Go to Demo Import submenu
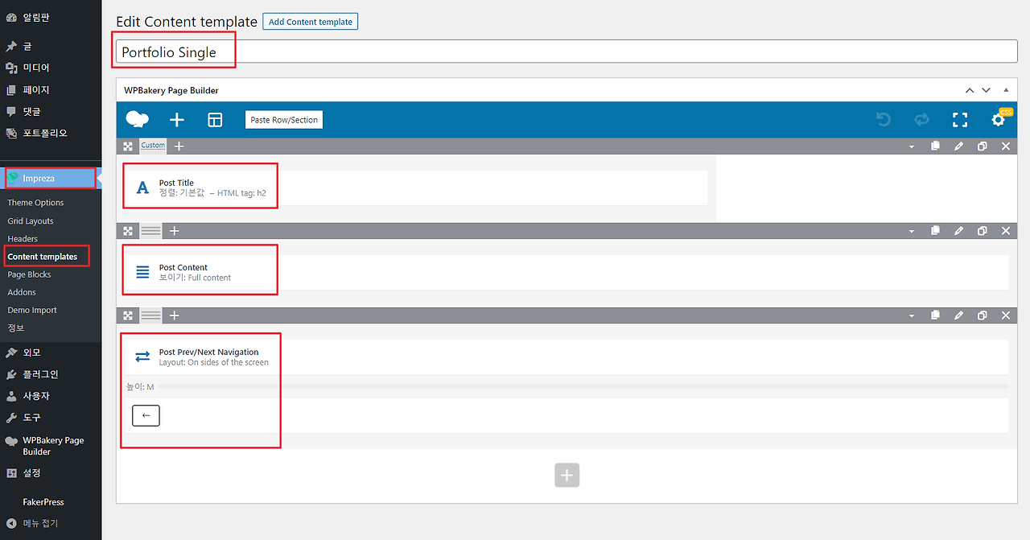The image size is (1030, 540). [x=32, y=310]
